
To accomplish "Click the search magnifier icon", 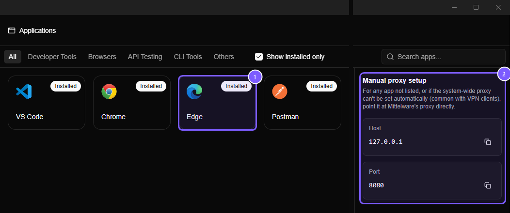I will coord(390,57).
